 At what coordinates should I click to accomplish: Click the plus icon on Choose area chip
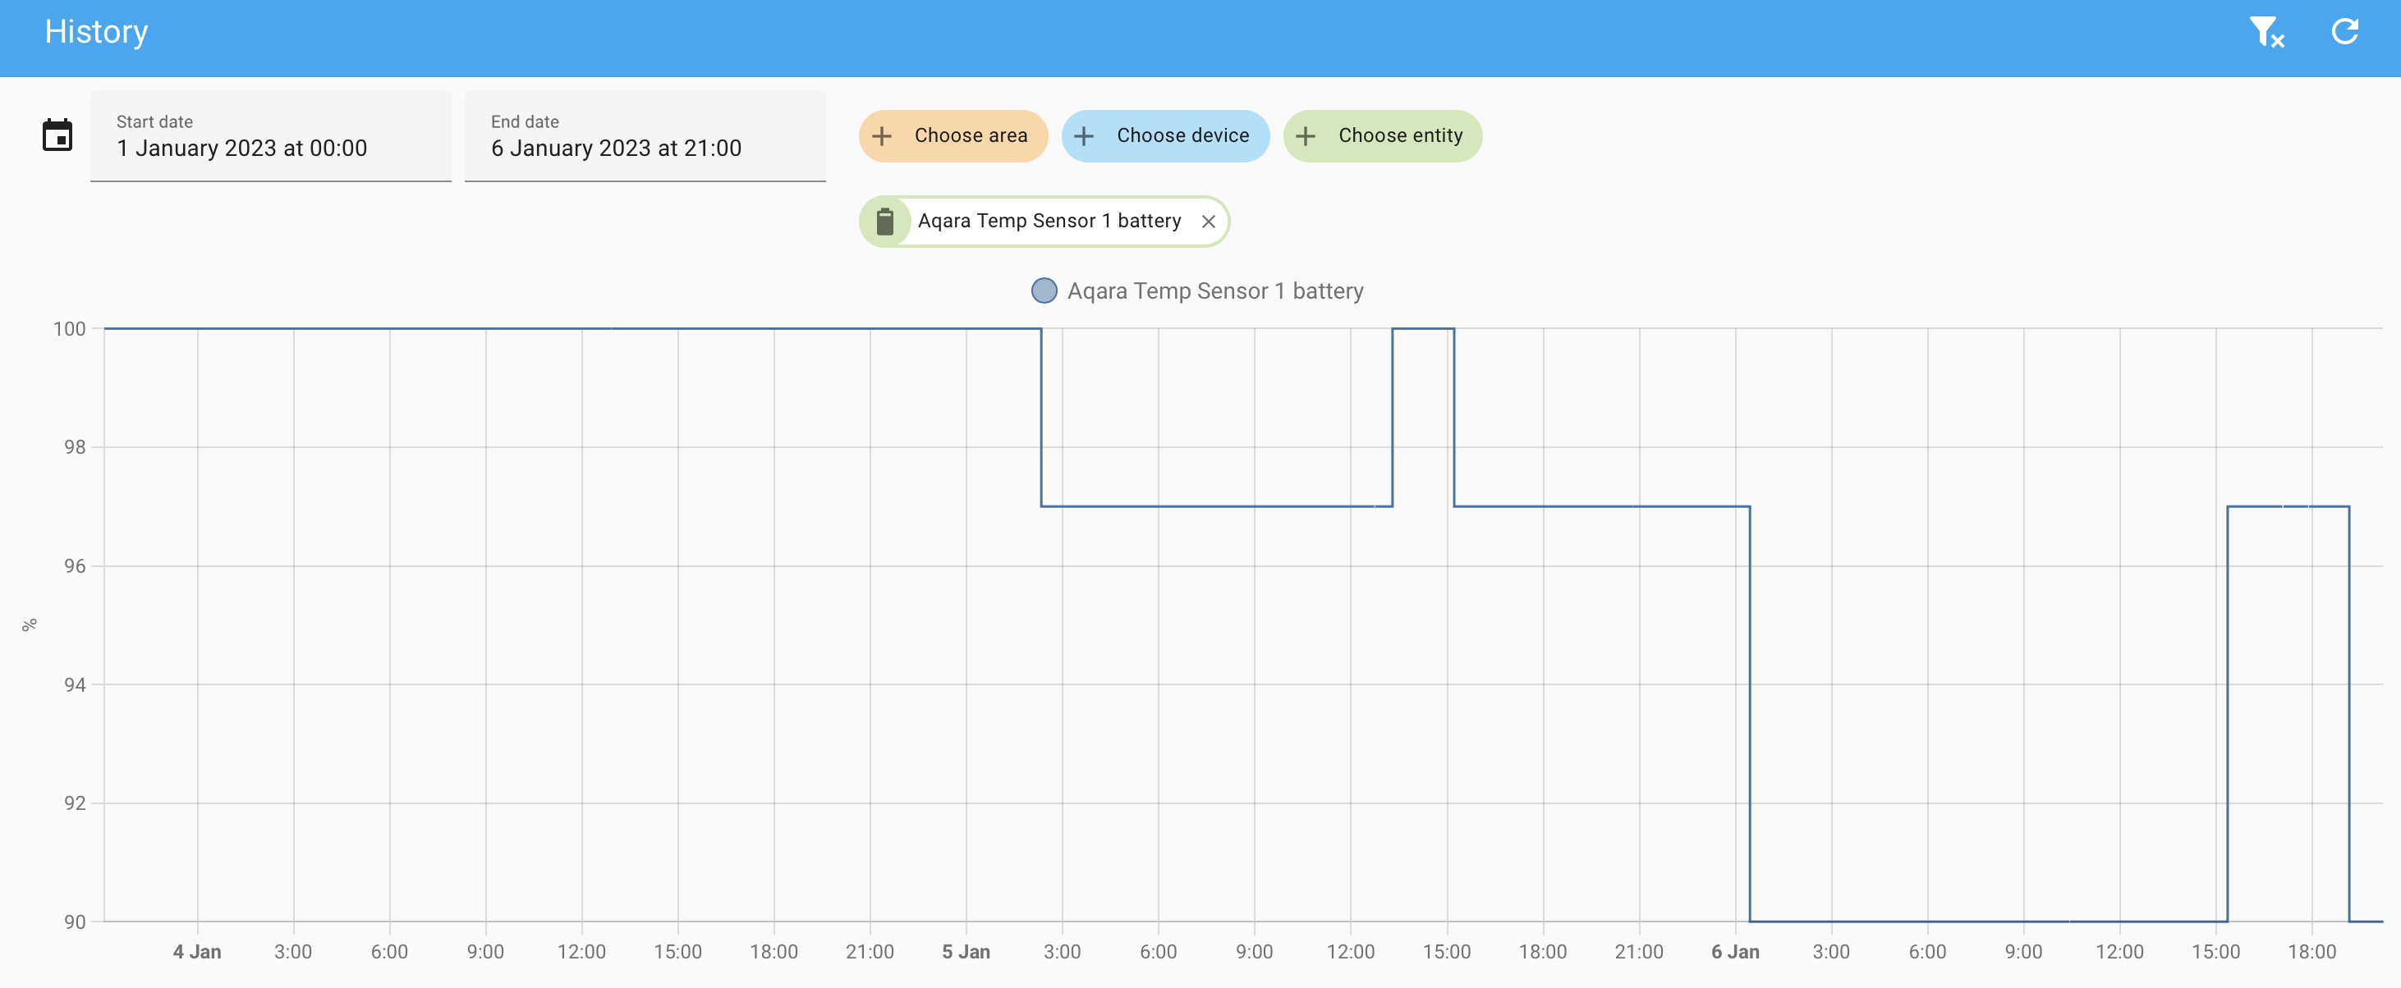(x=882, y=135)
